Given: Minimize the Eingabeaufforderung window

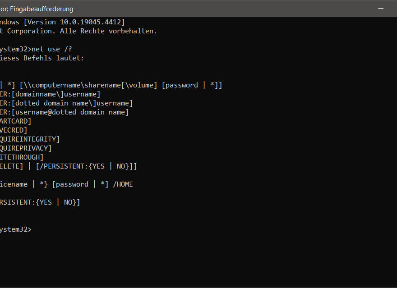Looking at the screenshot, I should click(381, 9).
